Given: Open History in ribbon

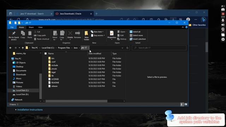Looking at the screenshot, I should point(122,39).
